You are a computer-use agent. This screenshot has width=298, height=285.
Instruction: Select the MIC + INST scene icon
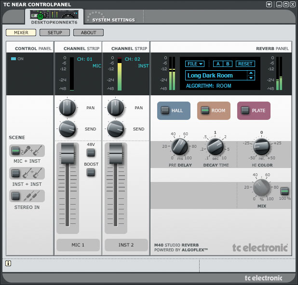27,151
